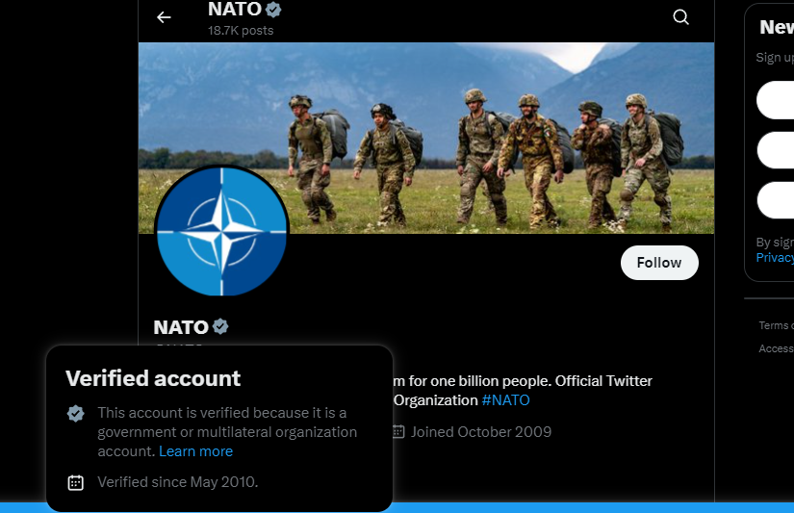This screenshot has width=794, height=513.
Task: Click the second white sign-up button
Action: 776,150
